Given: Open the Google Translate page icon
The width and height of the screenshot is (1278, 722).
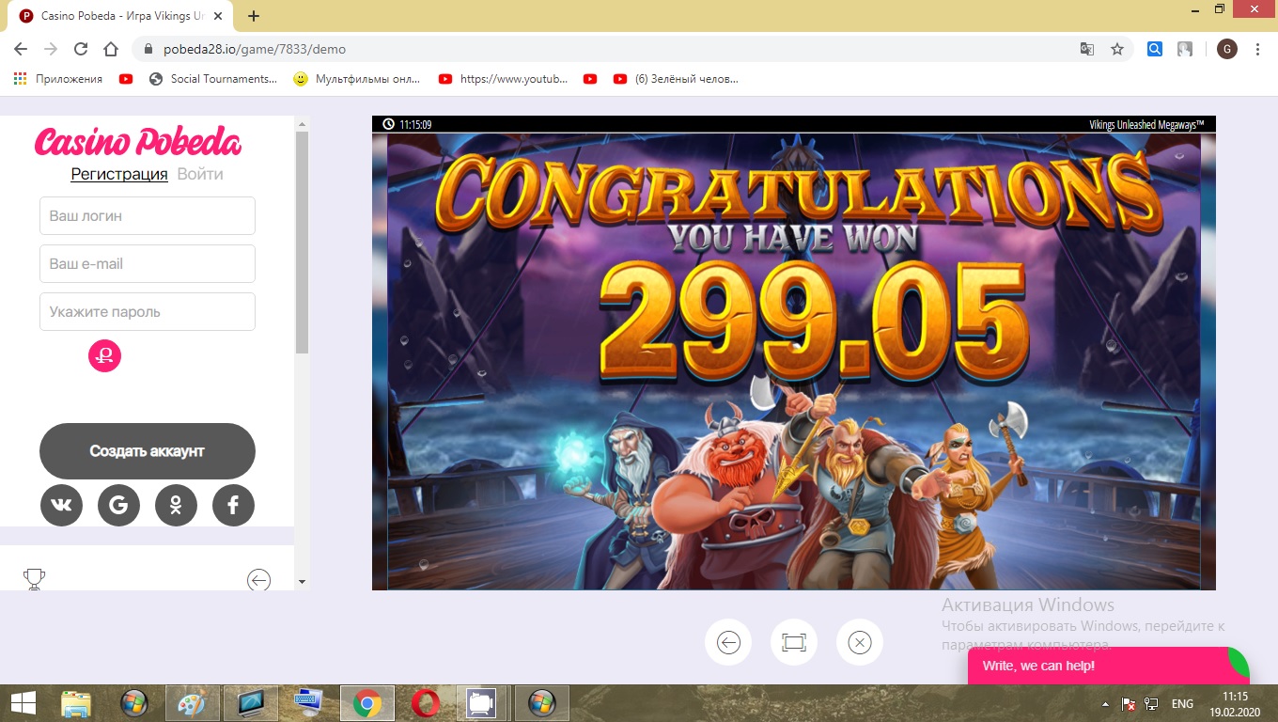Looking at the screenshot, I should [x=1087, y=49].
